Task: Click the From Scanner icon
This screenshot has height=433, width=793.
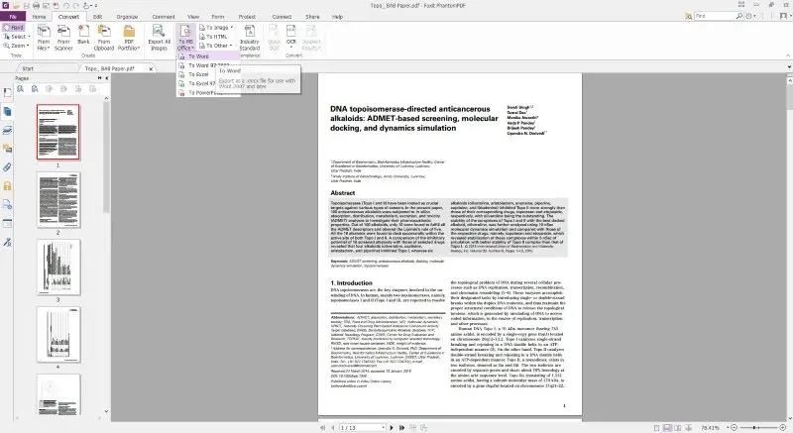Action: [63, 38]
